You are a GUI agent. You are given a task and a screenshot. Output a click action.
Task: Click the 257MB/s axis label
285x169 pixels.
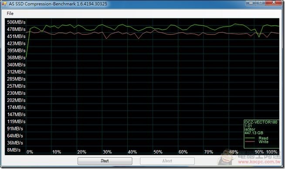pos(16,86)
